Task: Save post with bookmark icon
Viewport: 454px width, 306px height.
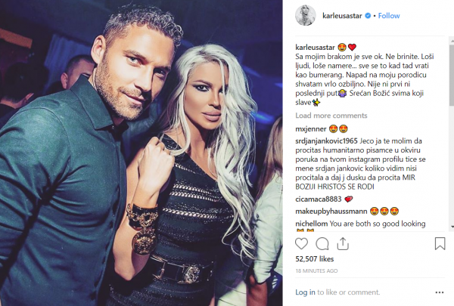Action: pyautogui.click(x=440, y=243)
